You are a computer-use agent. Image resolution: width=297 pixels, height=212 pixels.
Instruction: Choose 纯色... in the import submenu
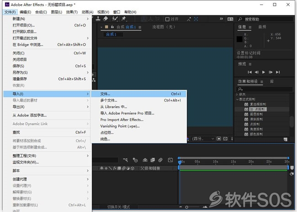coord(138,139)
